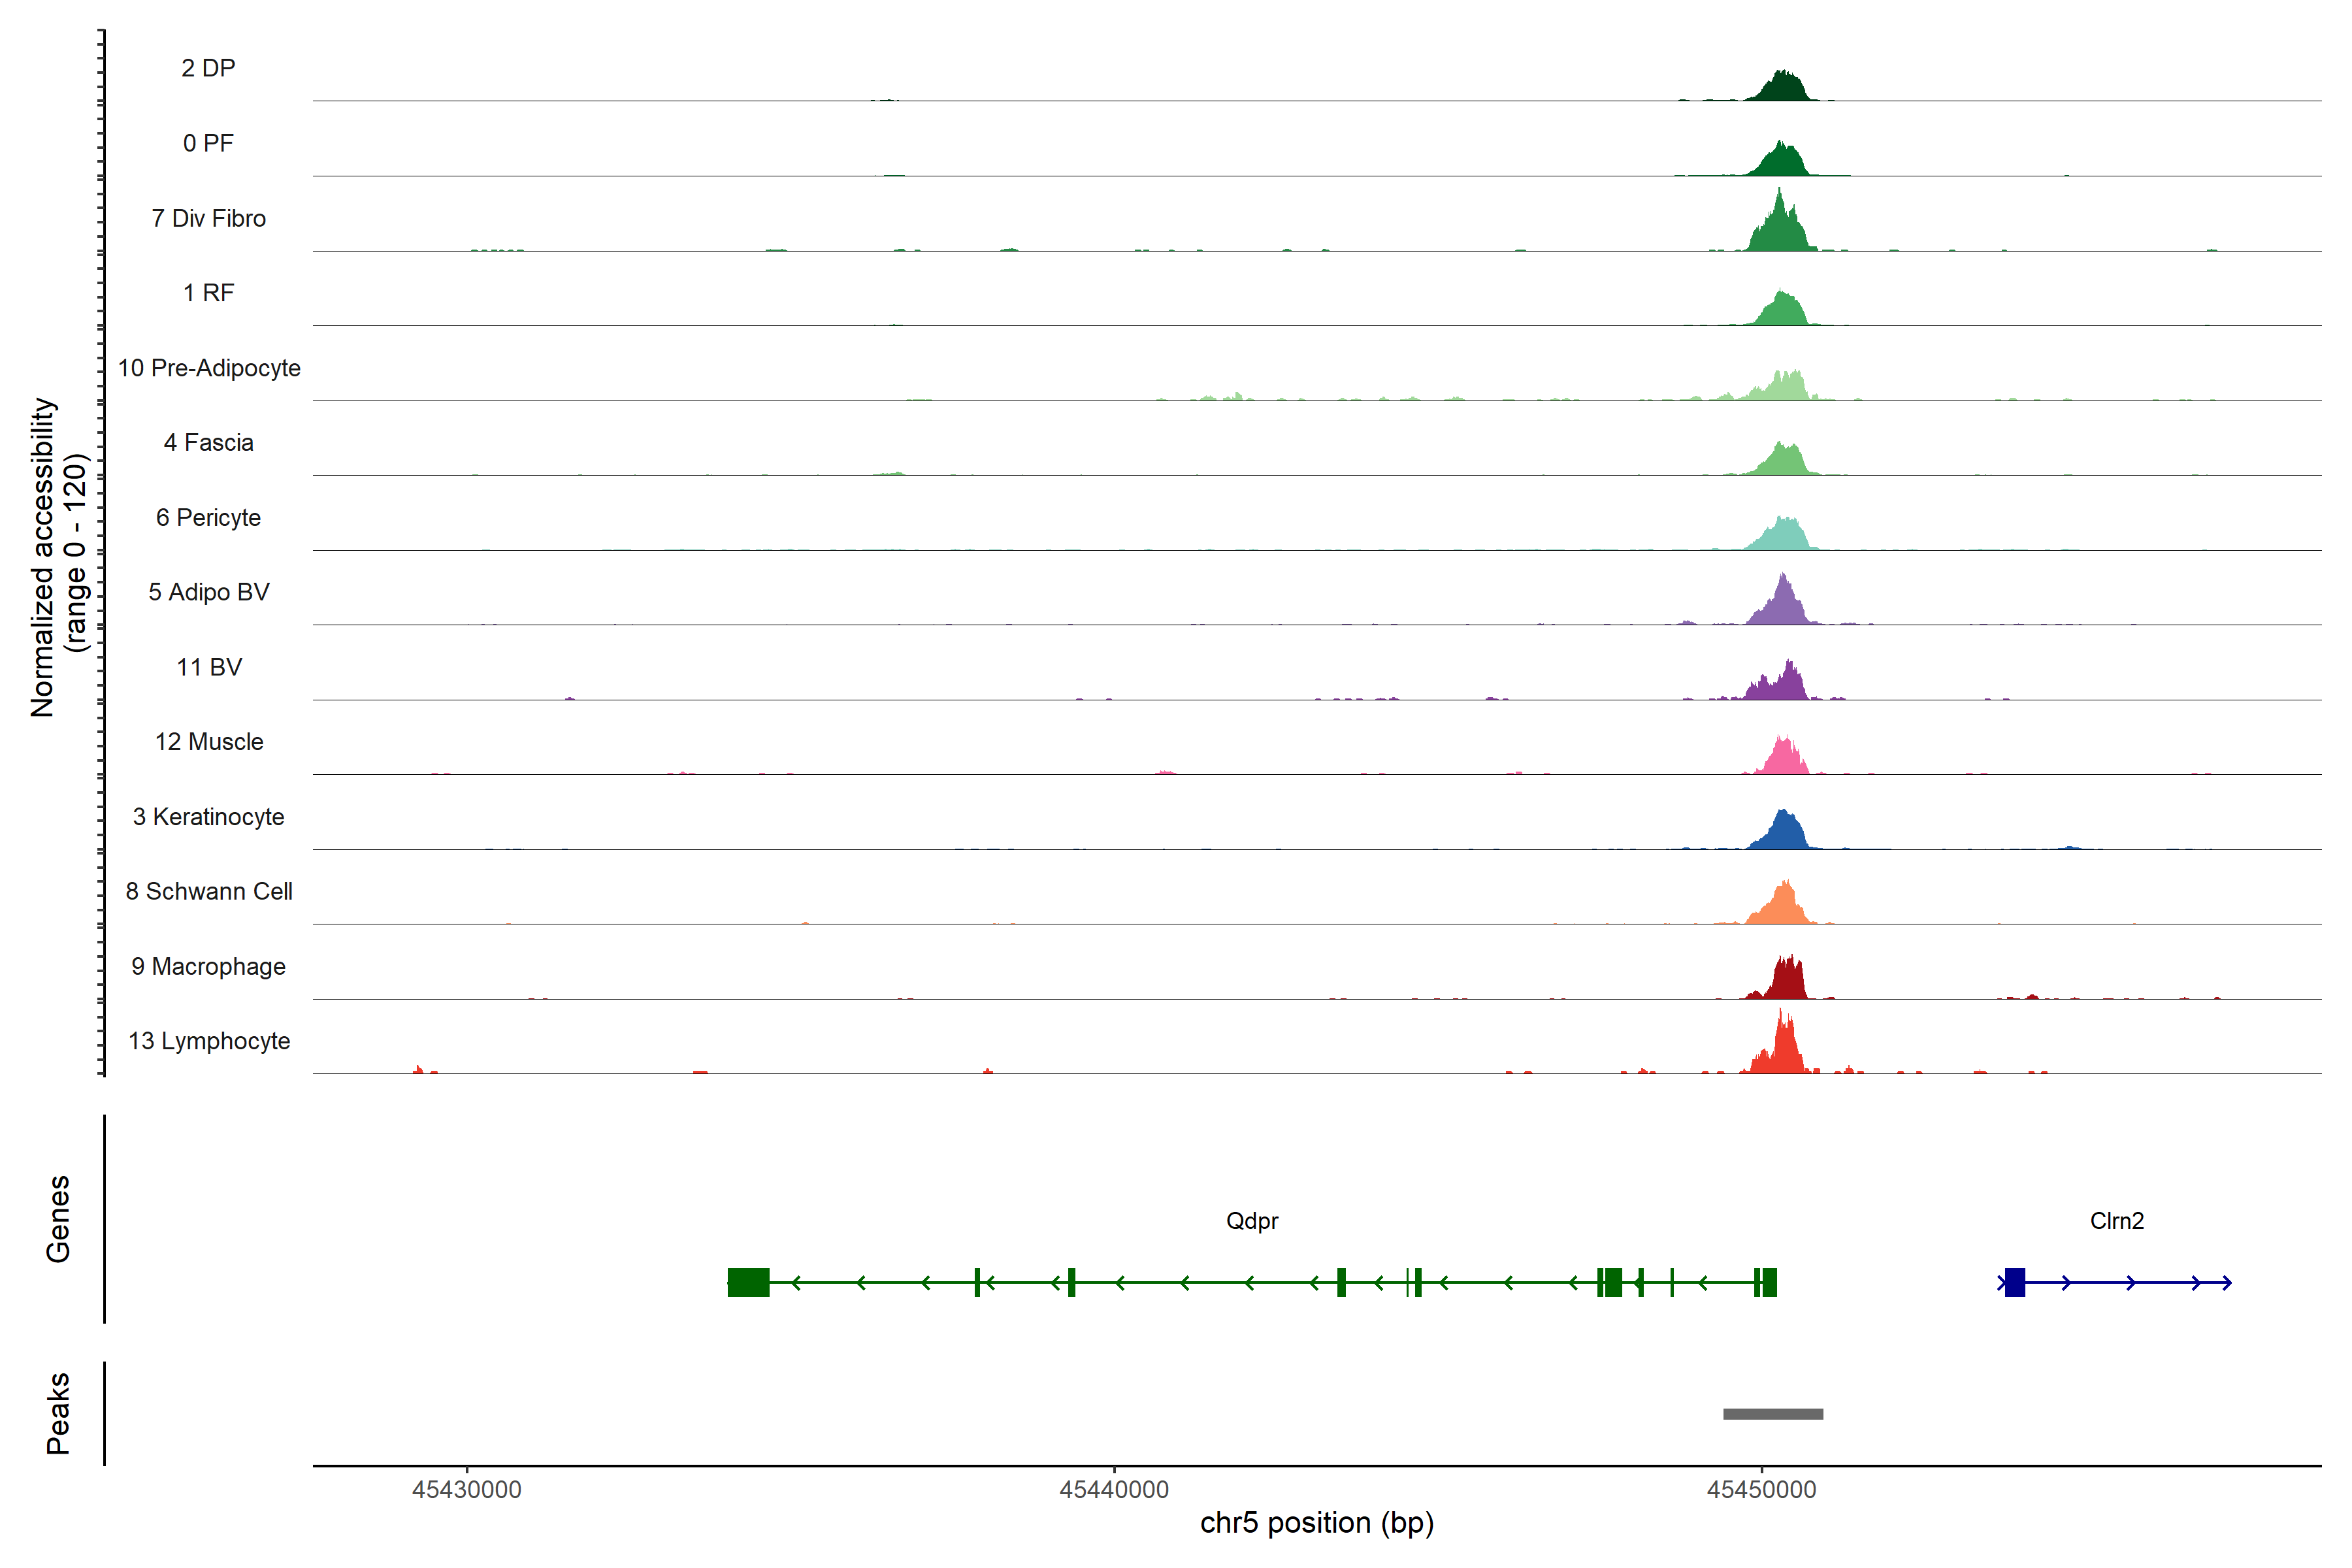Click the Peaks track label
Viewport: 2352px width, 1568px height.
click(x=58, y=1413)
